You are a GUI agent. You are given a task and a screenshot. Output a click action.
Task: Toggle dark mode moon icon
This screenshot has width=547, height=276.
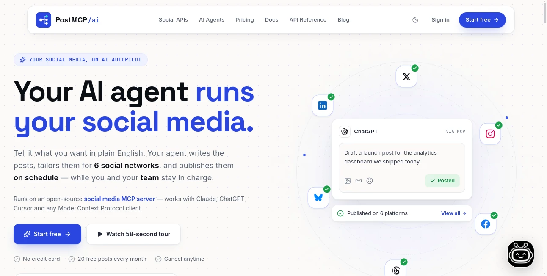(x=415, y=20)
